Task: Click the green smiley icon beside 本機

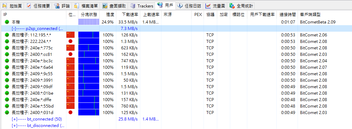Action: 7,22
